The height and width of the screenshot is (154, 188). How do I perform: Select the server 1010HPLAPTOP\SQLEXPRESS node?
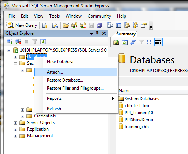(63, 50)
